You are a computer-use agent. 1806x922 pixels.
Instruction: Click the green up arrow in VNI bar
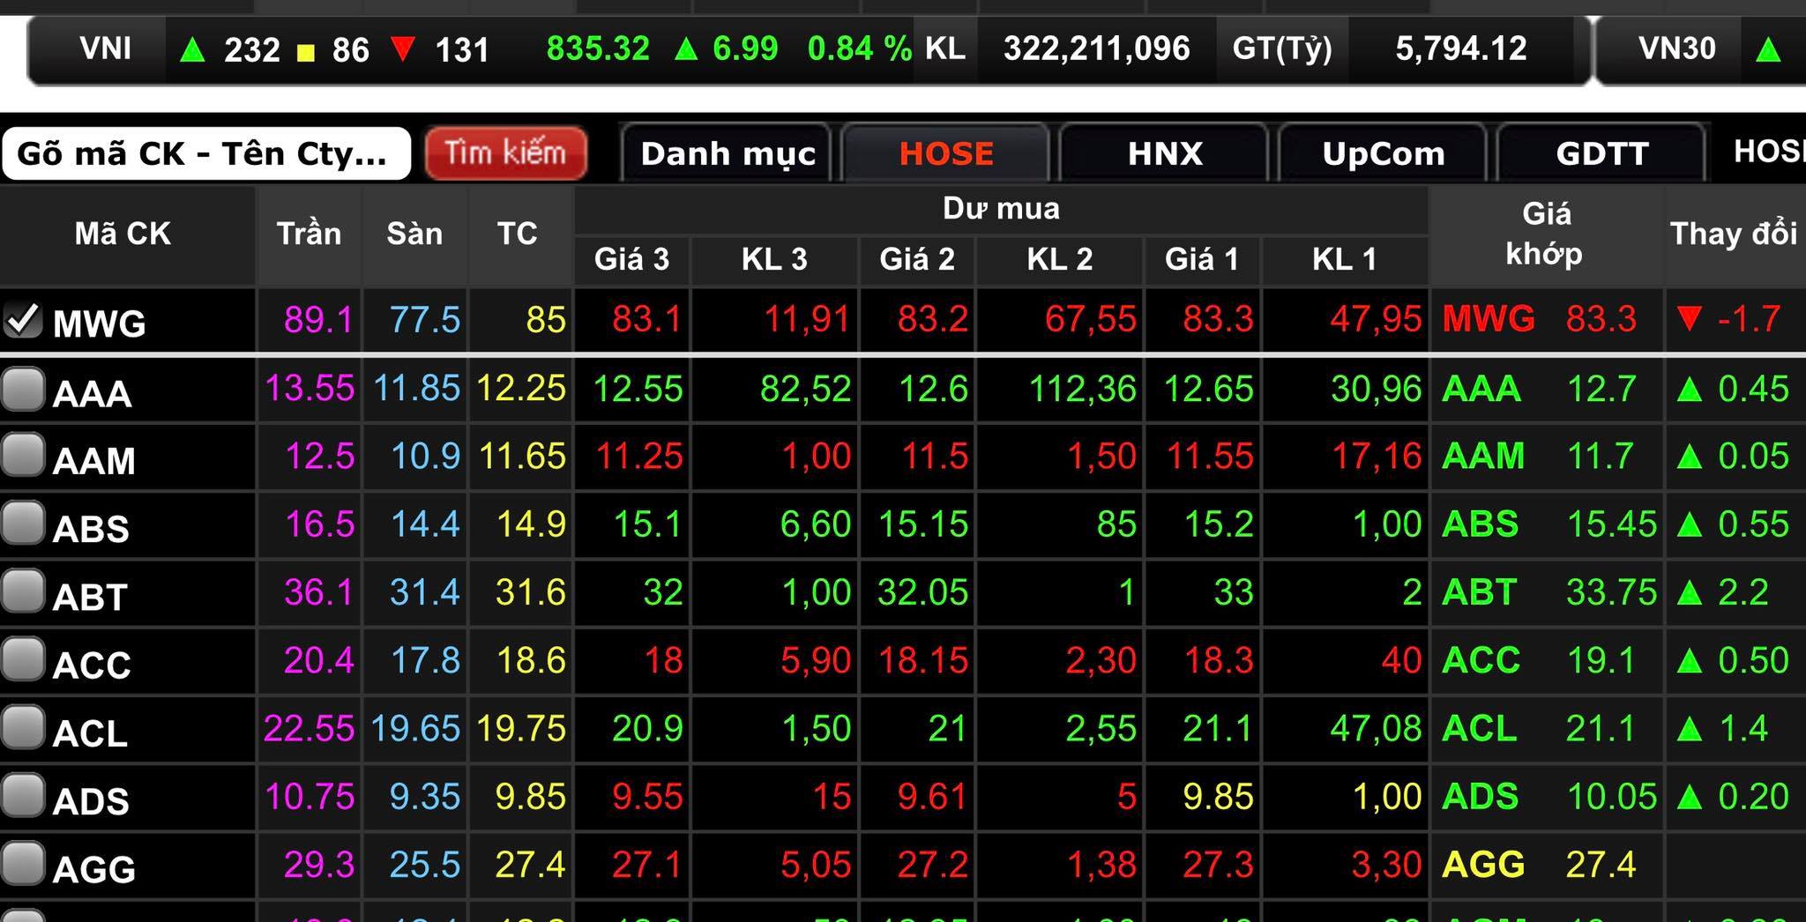[x=191, y=50]
